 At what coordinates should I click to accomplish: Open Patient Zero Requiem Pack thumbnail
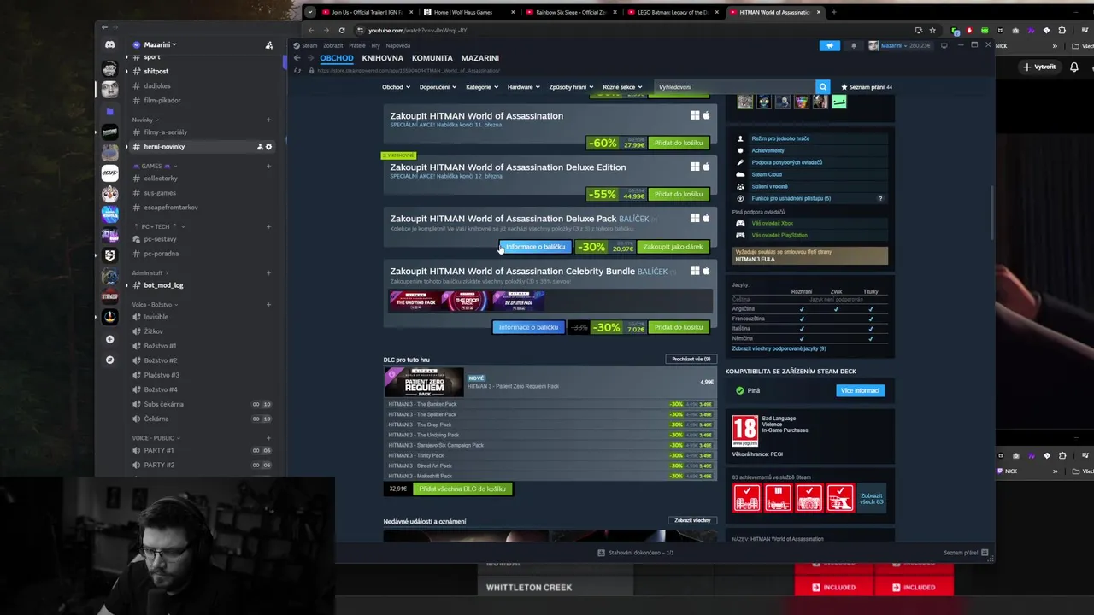click(x=423, y=382)
